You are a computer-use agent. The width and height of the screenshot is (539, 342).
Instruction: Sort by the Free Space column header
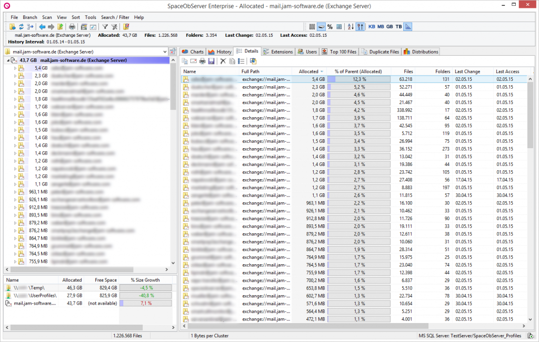click(102, 280)
